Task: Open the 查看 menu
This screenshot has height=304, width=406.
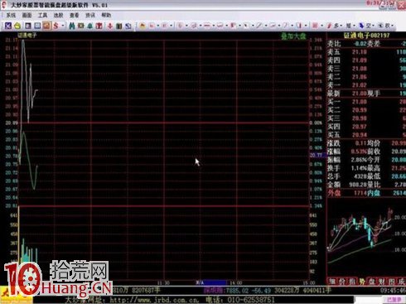Action: (x=75, y=16)
